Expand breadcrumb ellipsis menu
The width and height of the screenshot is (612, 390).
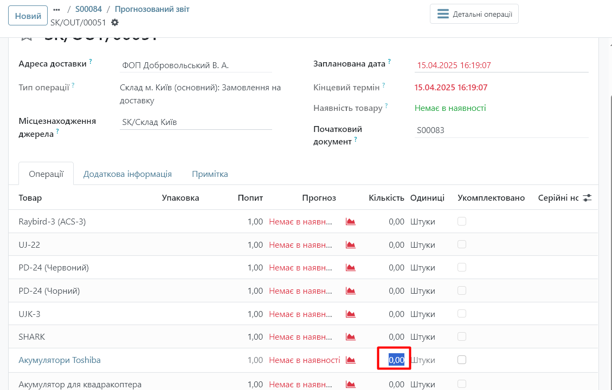pos(57,10)
